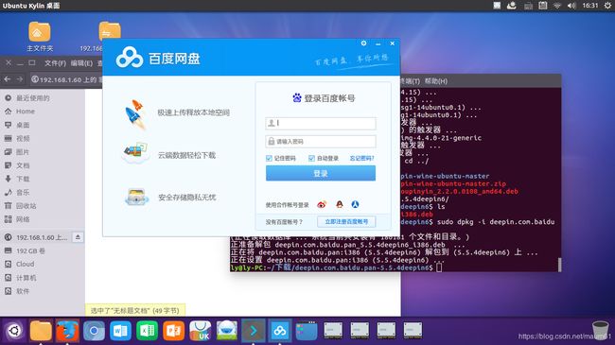615x345 pixels.
Task: Click the Wi-Fi network indicator
Action: [557, 6]
